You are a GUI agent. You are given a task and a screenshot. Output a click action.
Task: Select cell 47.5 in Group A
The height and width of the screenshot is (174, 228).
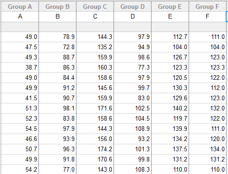20,47
